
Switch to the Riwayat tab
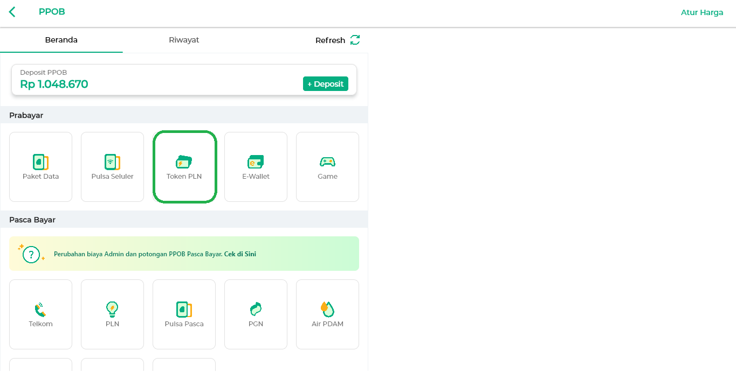184,40
